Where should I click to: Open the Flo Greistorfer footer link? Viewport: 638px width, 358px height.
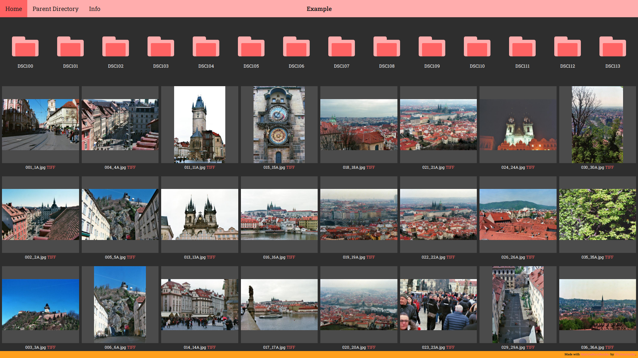[x=625, y=354]
